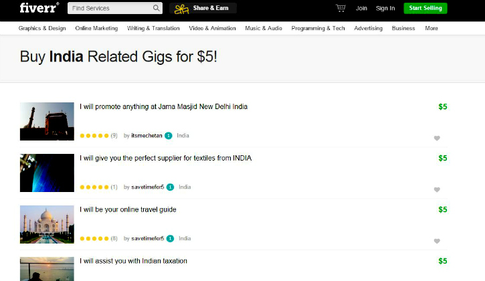Viewport: 485px width, 281px height.
Task: Open Programming & Tech category
Action: [x=318, y=28]
